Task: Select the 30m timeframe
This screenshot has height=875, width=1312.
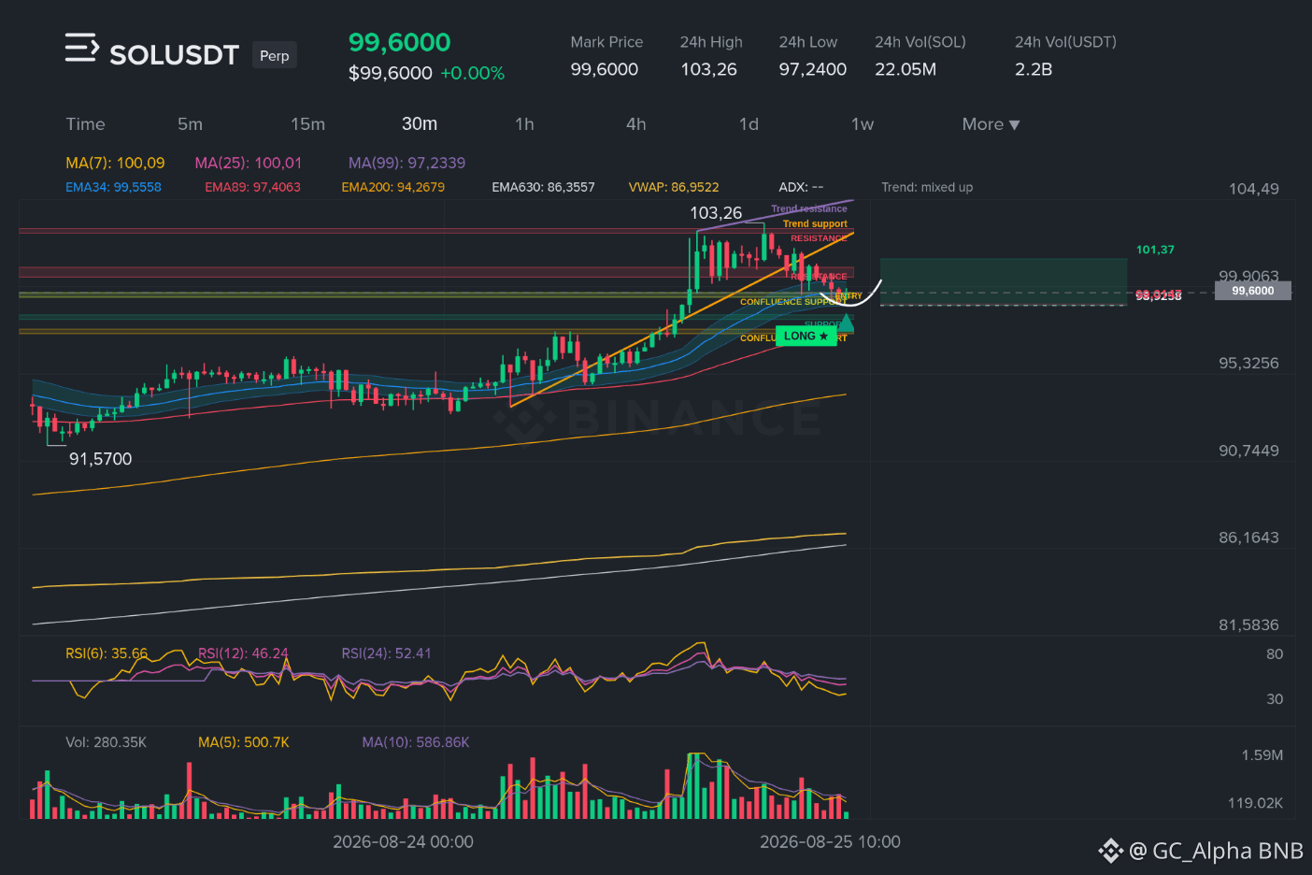Action: [x=420, y=124]
